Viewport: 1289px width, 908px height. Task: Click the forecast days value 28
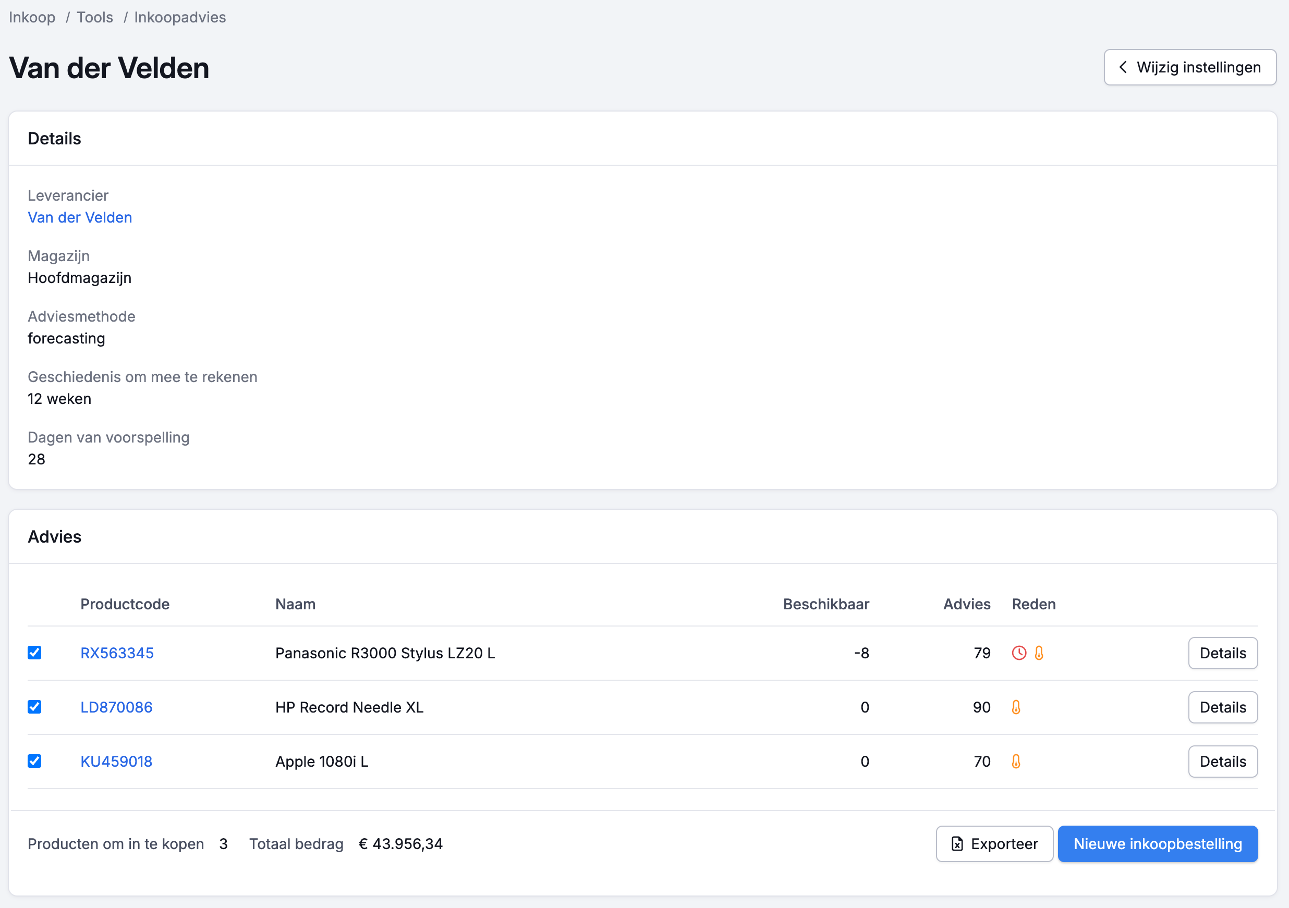37,460
